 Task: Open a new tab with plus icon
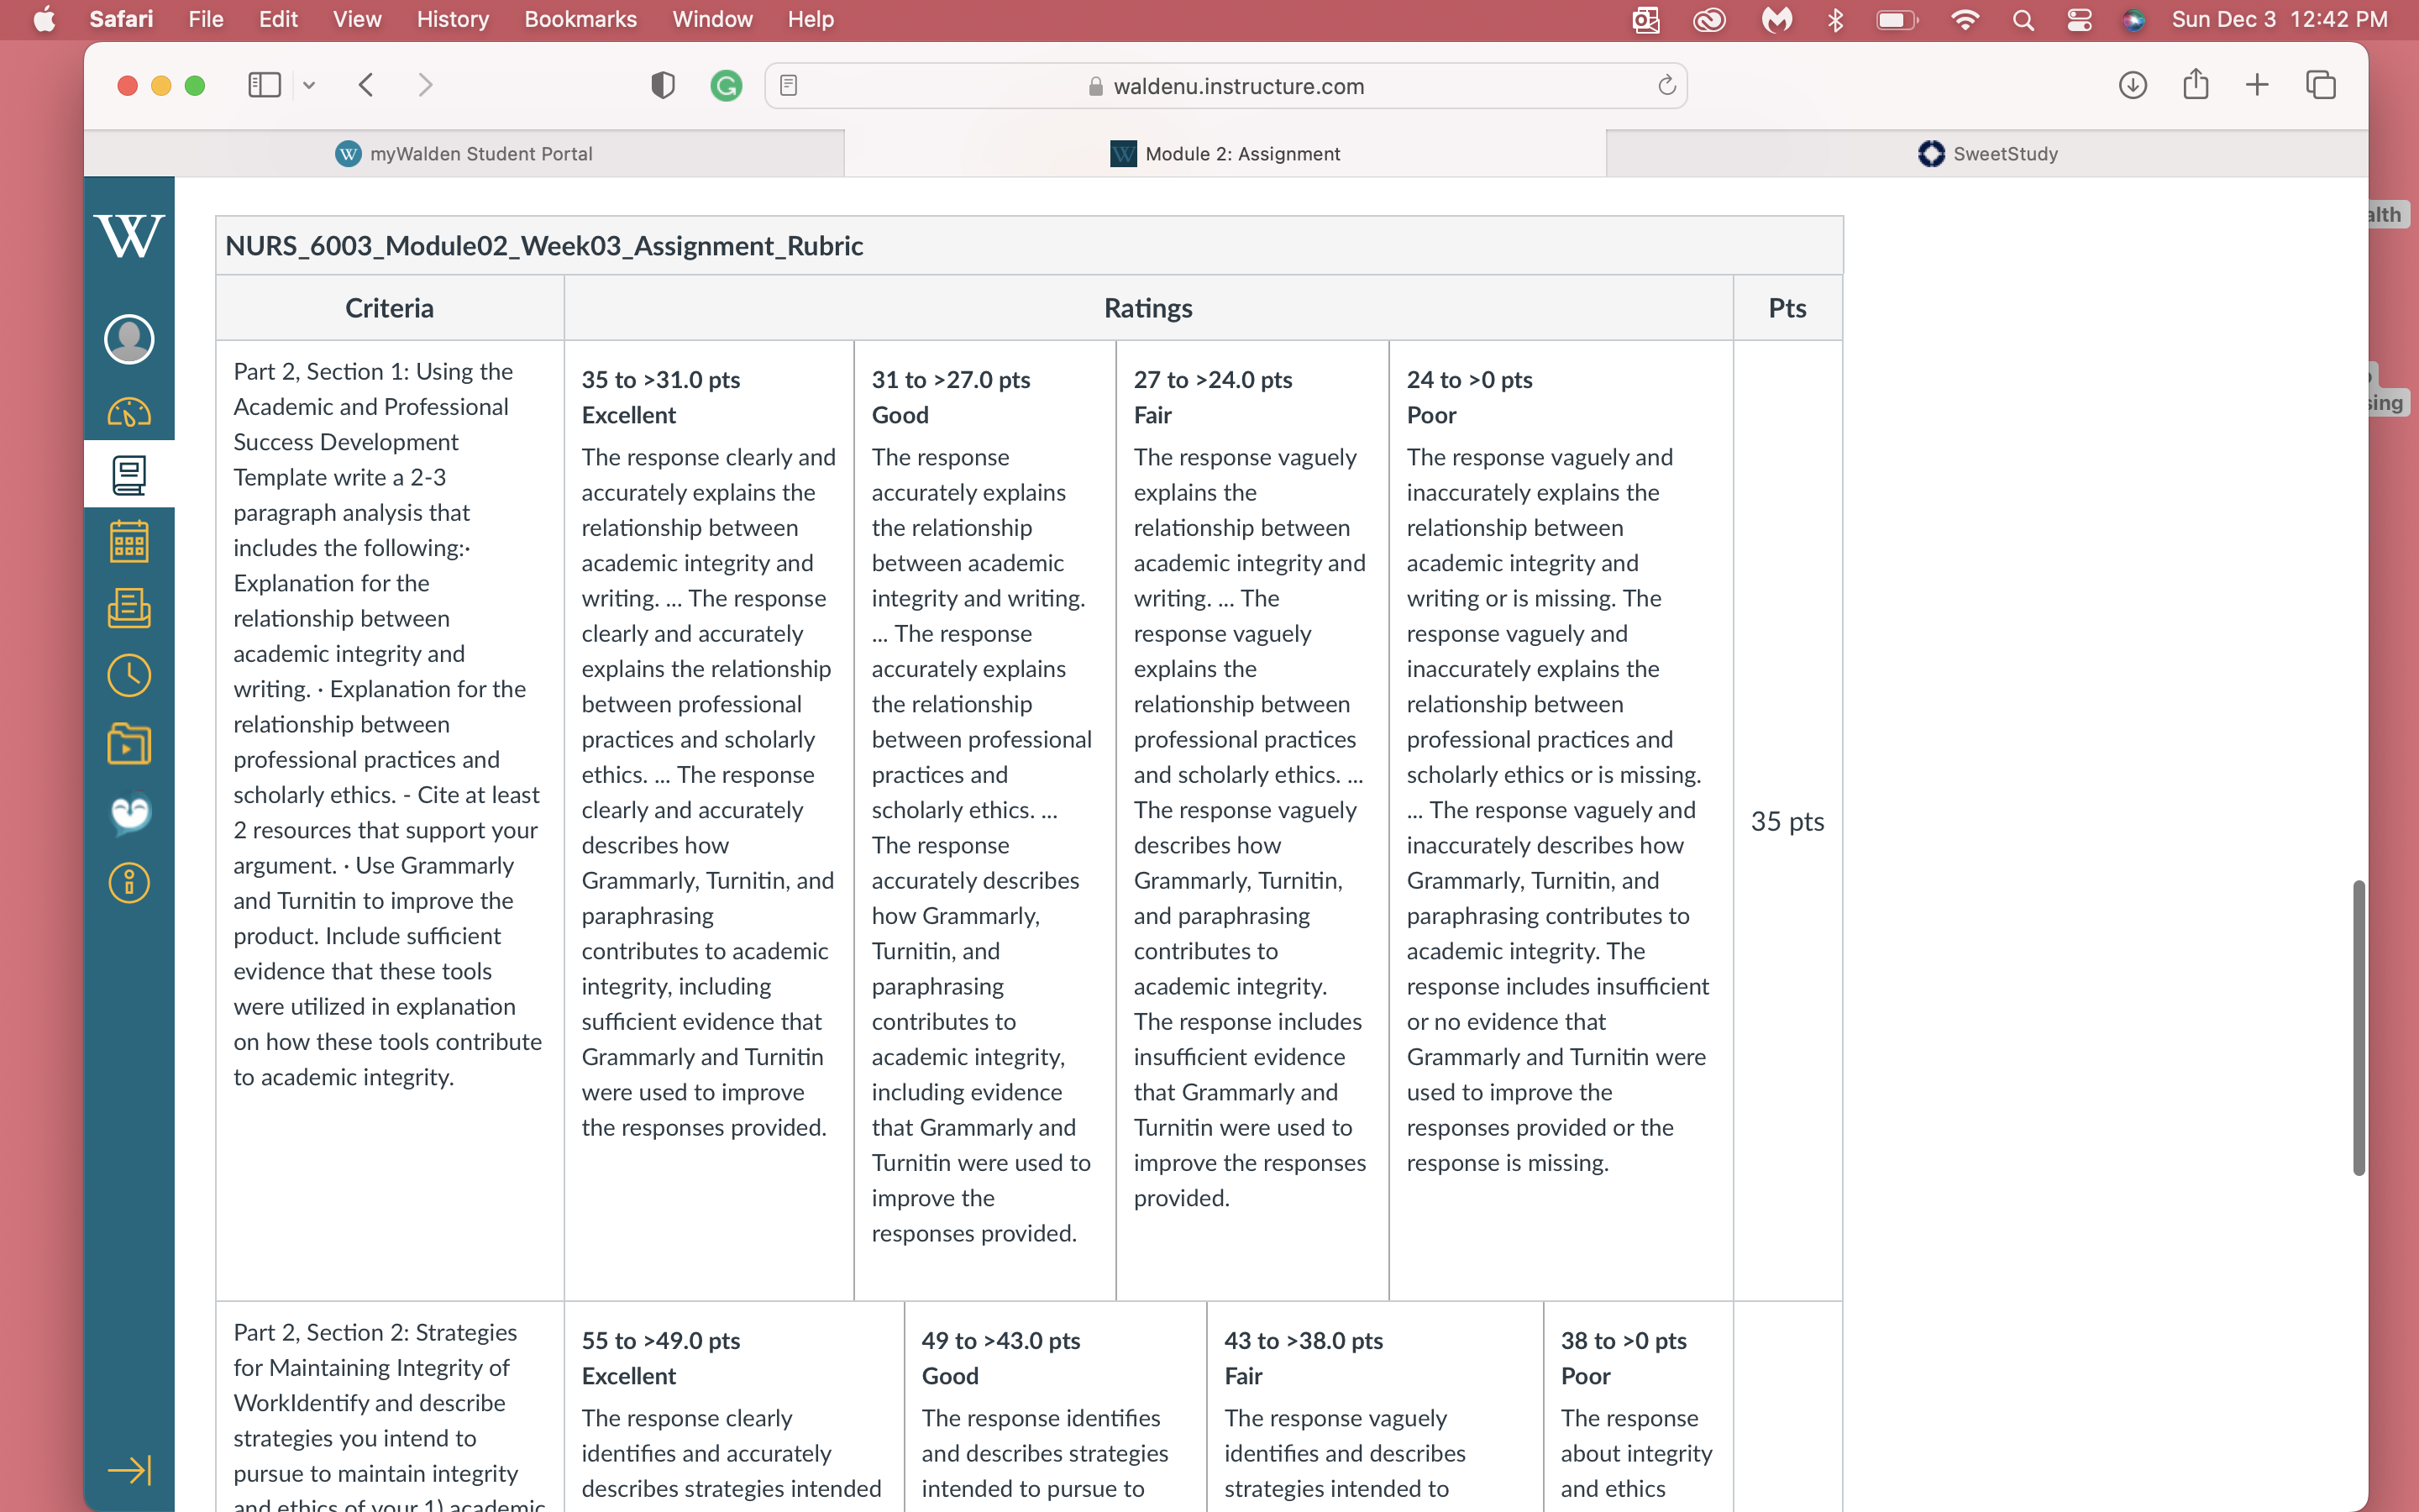point(2257,85)
